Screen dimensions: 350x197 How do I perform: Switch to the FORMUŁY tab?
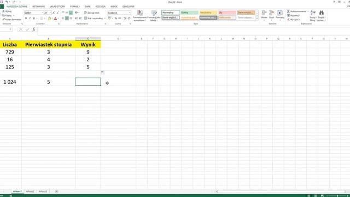[x=75, y=7]
